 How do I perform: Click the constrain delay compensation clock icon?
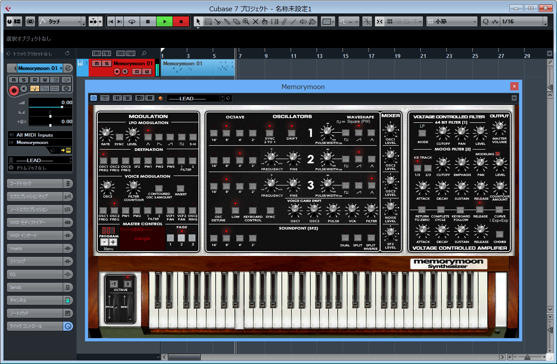[30, 21]
